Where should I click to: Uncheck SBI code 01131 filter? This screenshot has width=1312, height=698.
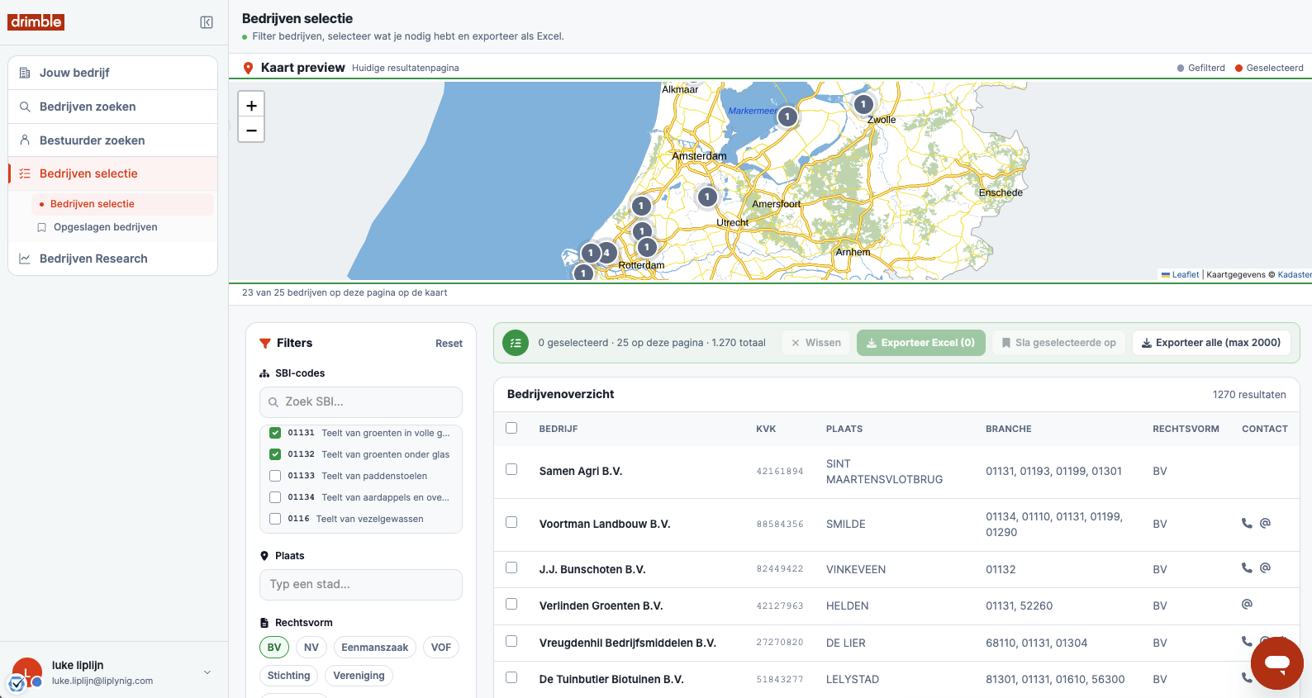tap(275, 433)
